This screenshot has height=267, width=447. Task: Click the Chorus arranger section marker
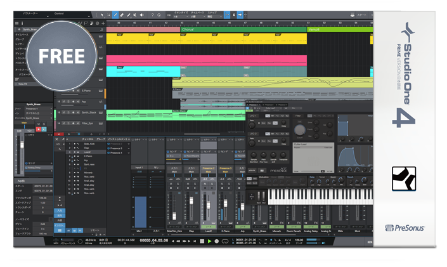243,29
